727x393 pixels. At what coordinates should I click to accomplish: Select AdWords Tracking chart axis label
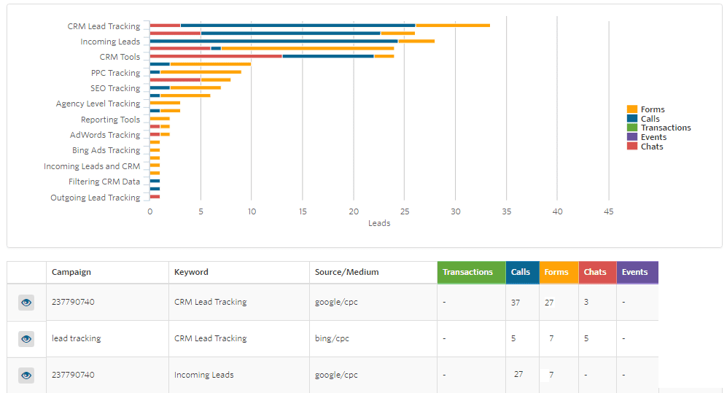(x=105, y=135)
